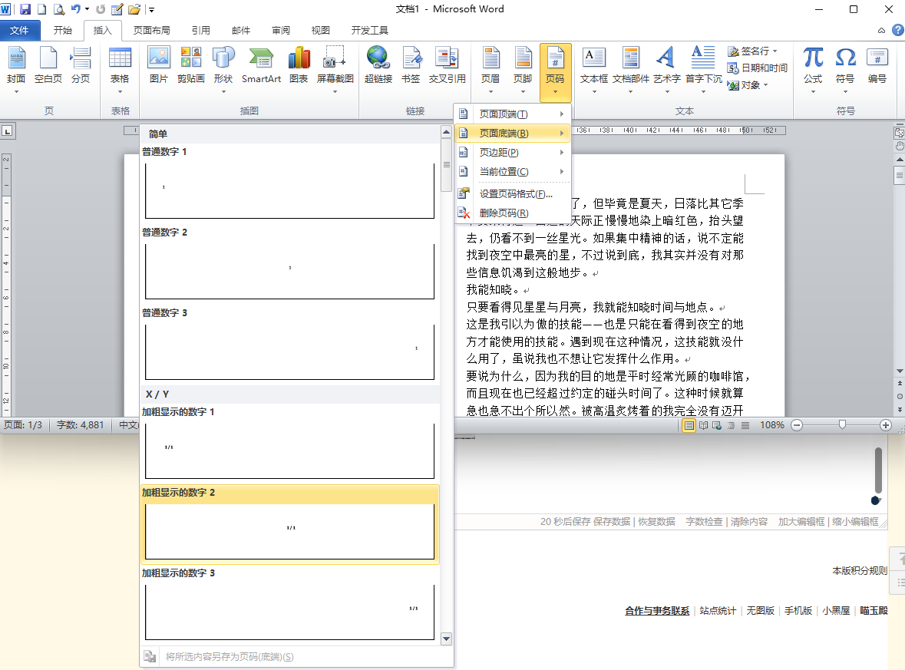The image size is (905, 670).
Task: Insert an equation (公式)
Action: [813, 69]
